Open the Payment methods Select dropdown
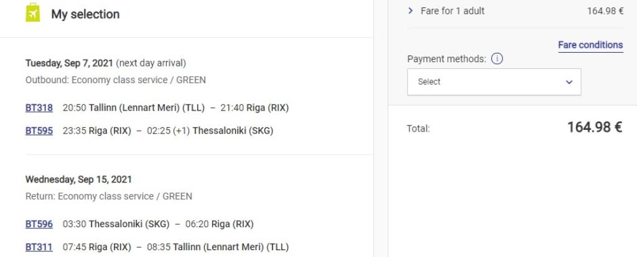The height and width of the screenshot is (257, 637). coord(494,81)
